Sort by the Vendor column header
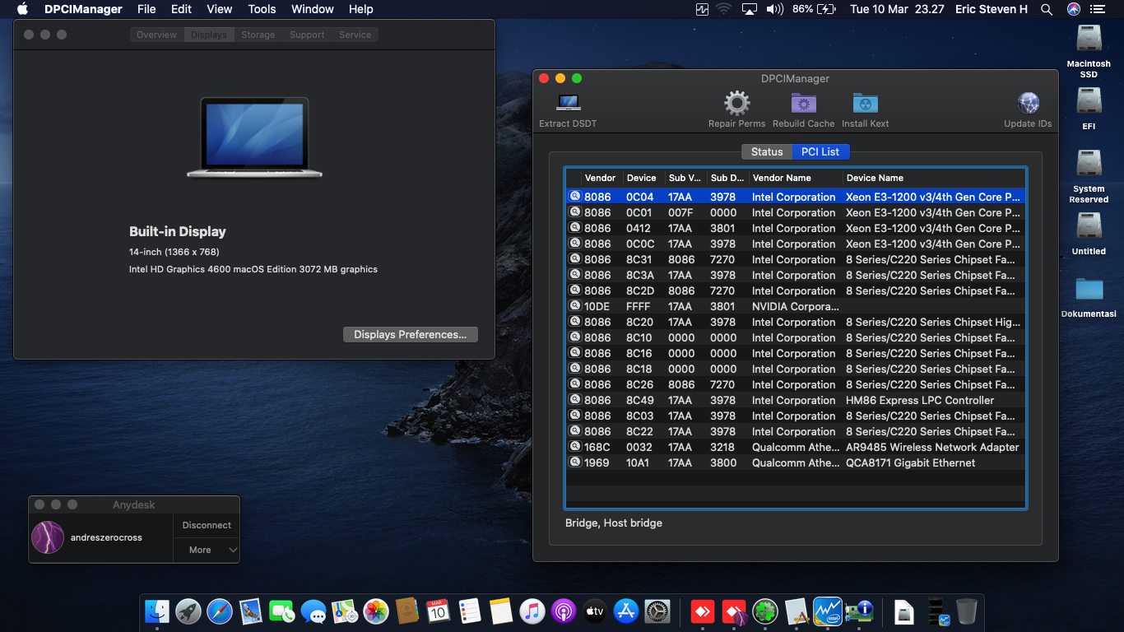 tap(601, 178)
